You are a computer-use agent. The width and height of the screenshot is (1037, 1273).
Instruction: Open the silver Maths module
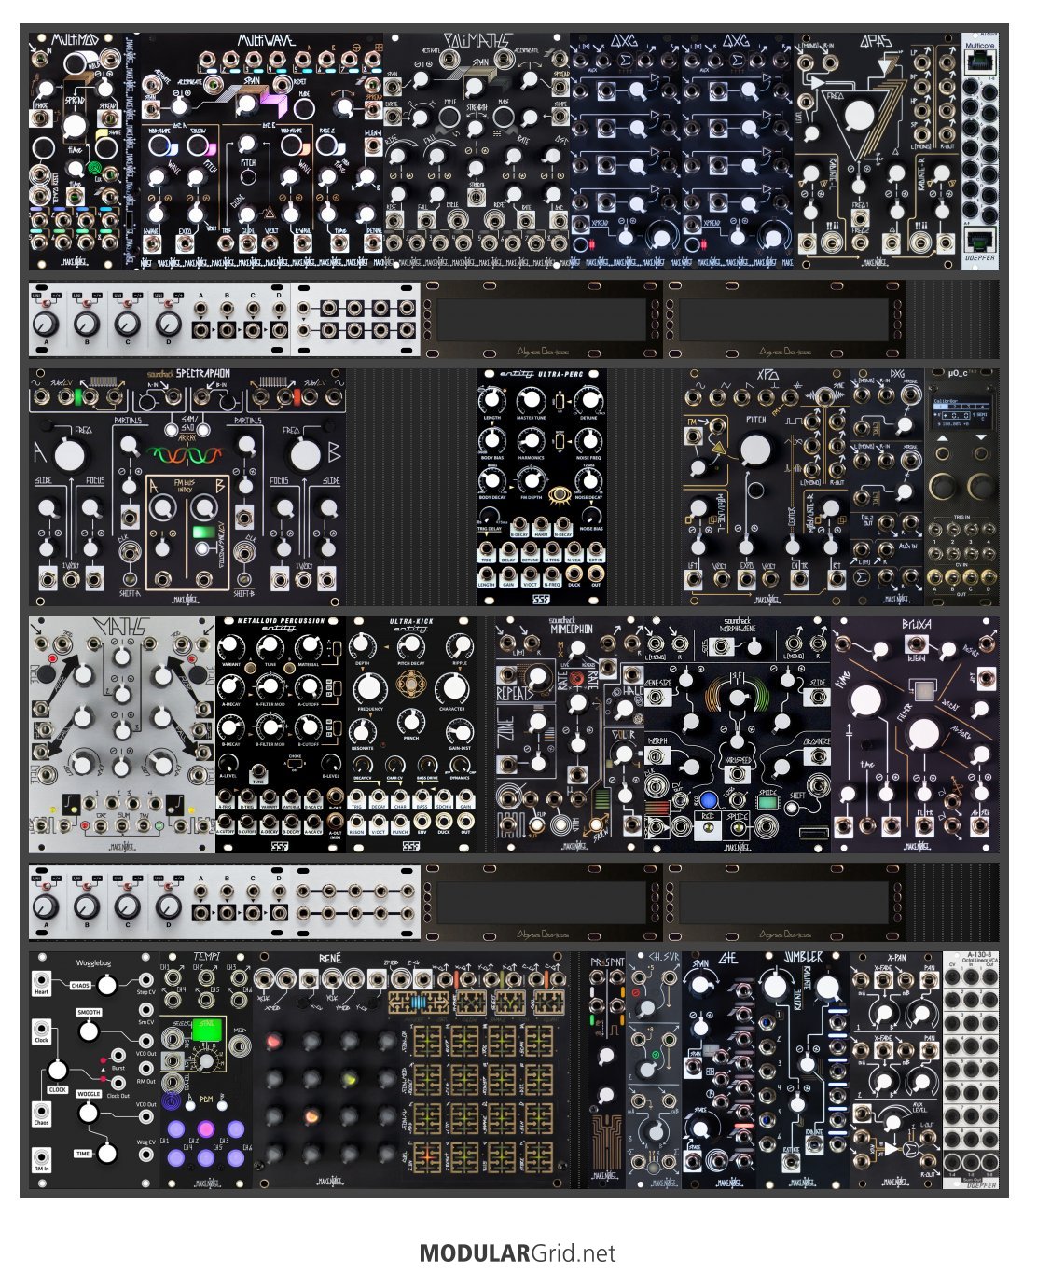(x=122, y=734)
